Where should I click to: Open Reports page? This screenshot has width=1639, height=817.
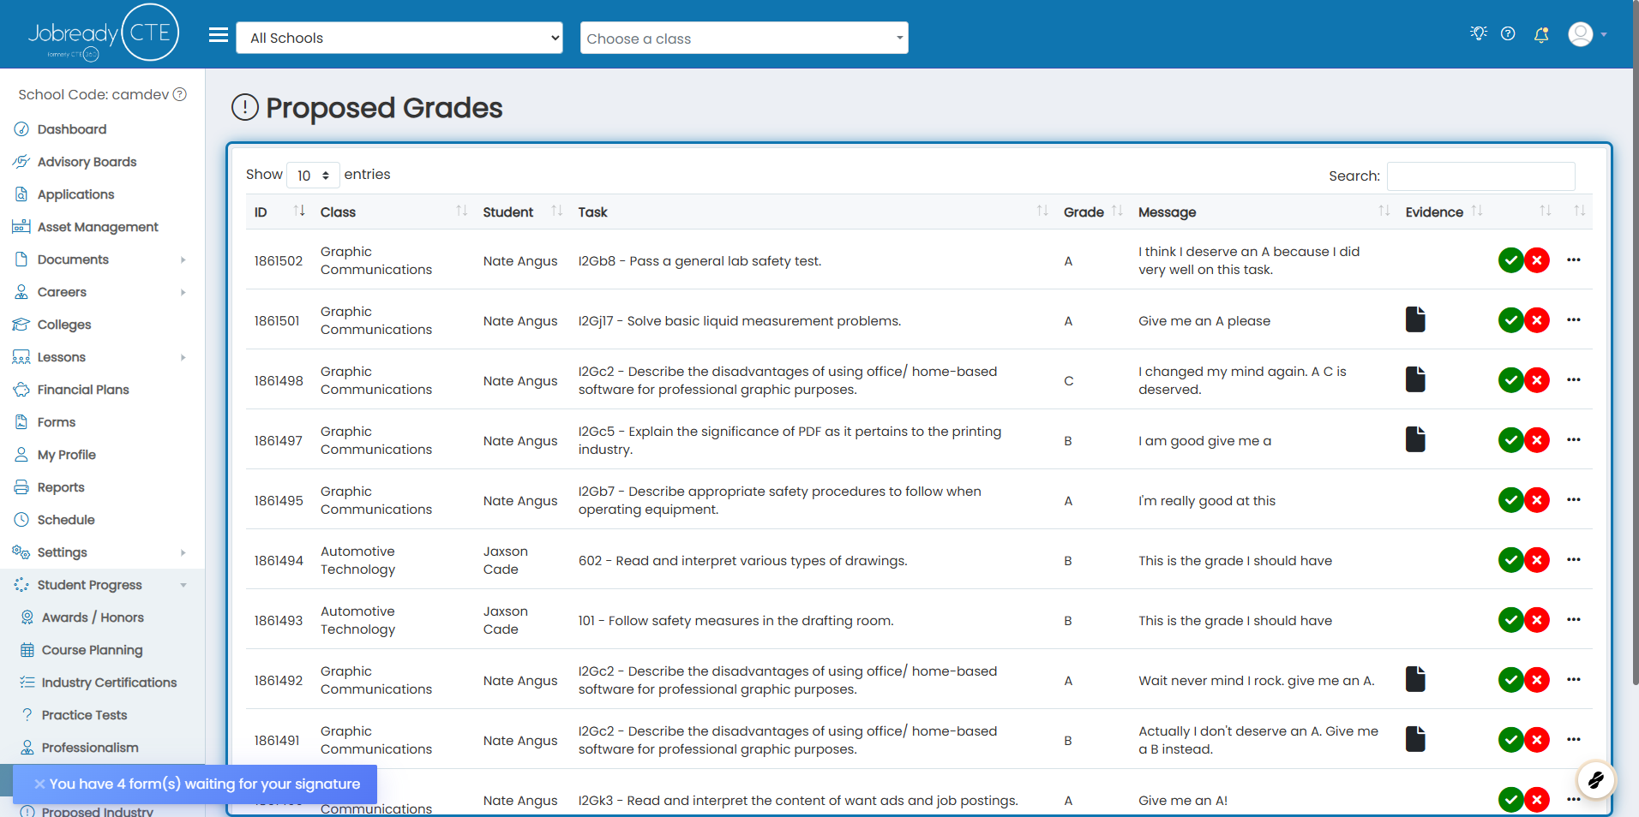click(61, 487)
